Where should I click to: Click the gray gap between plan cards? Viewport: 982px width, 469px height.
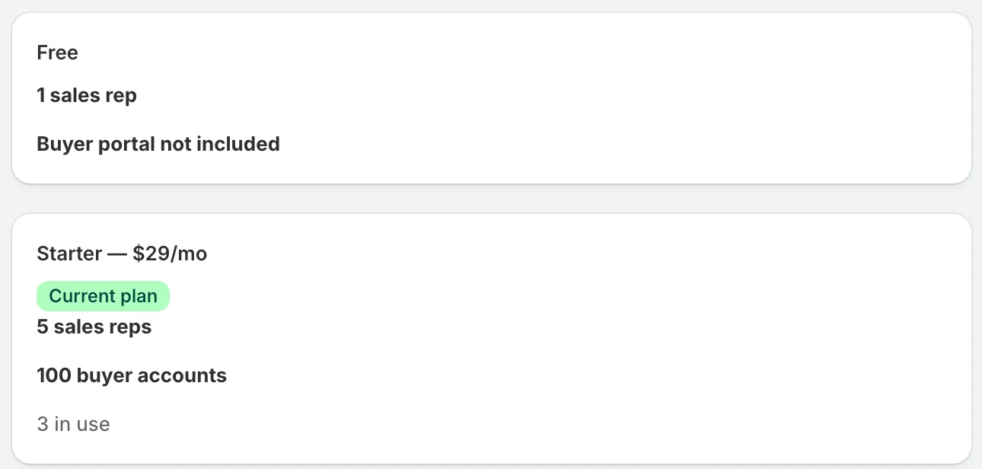click(x=491, y=199)
